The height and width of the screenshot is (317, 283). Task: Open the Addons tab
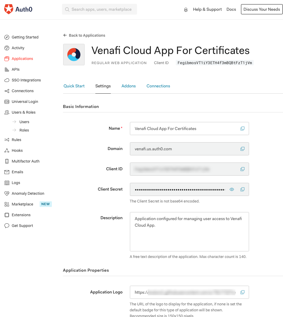click(x=128, y=86)
